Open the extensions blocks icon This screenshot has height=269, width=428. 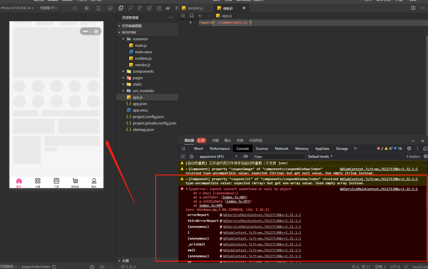click(149, 8)
